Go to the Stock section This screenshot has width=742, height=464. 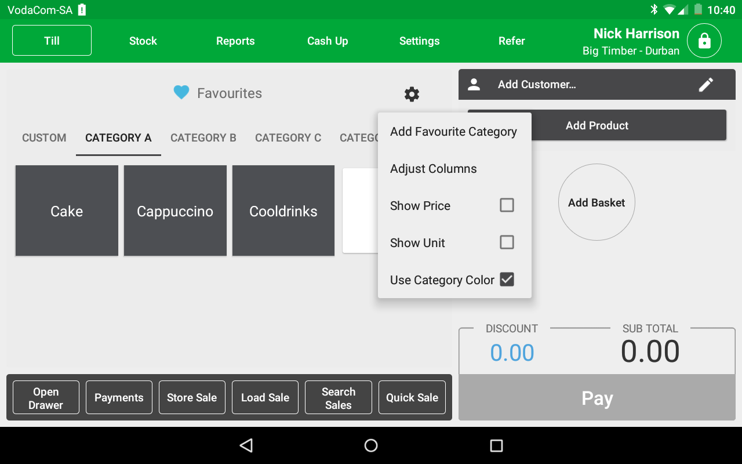[143, 41]
